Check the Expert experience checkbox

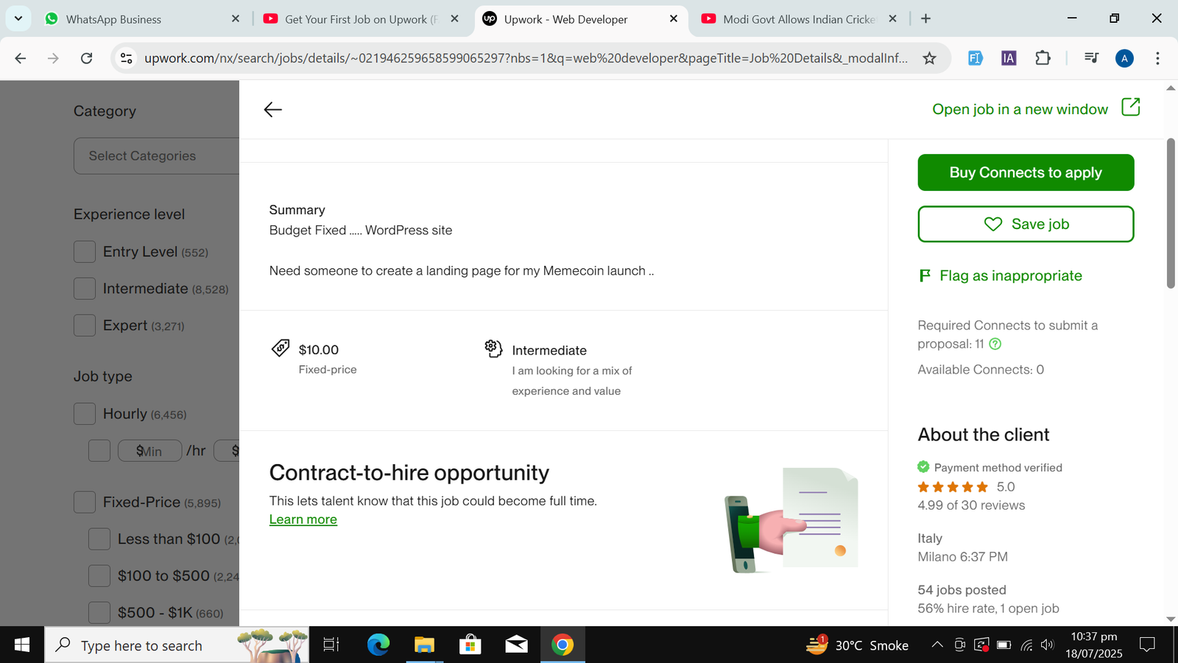point(85,326)
